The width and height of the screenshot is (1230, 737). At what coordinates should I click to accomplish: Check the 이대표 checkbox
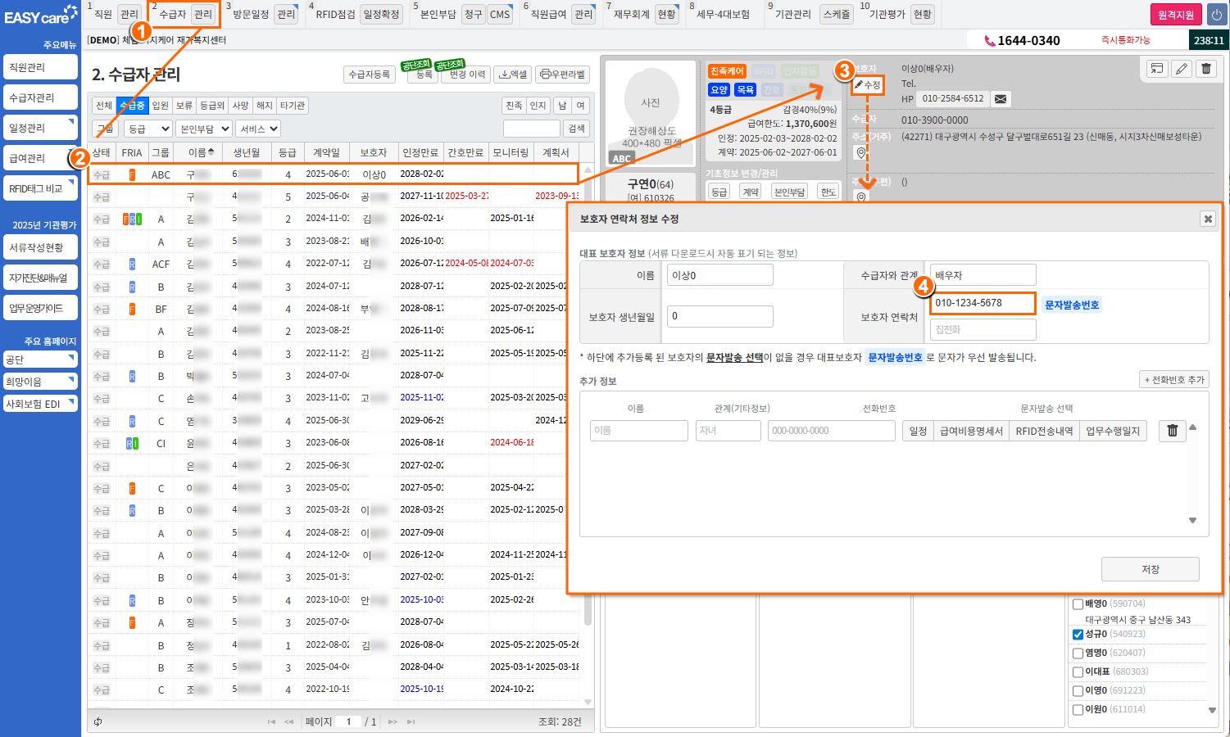pyautogui.click(x=1078, y=671)
